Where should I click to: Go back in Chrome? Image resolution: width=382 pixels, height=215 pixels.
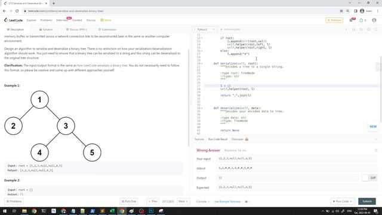coord(4,11)
